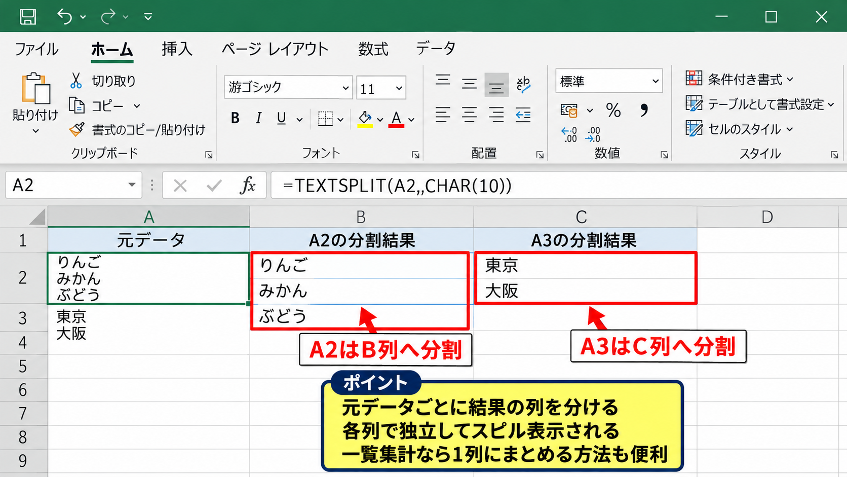Open the font size 11 dropdown
The height and width of the screenshot is (477, 847).
click(399, 88)
